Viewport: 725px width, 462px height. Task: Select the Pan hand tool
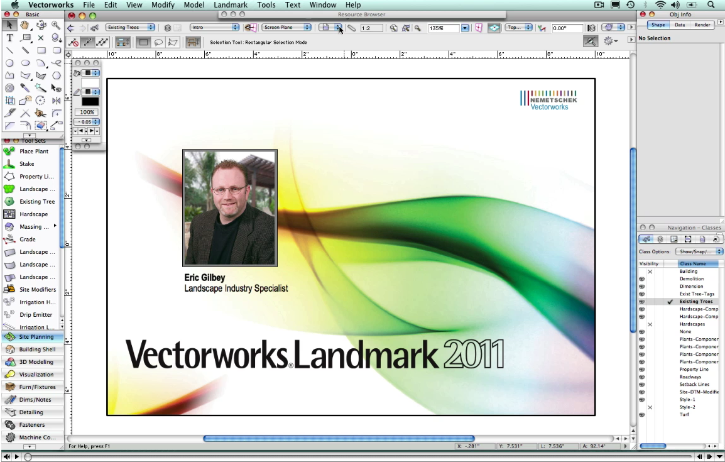pos(25,25)
